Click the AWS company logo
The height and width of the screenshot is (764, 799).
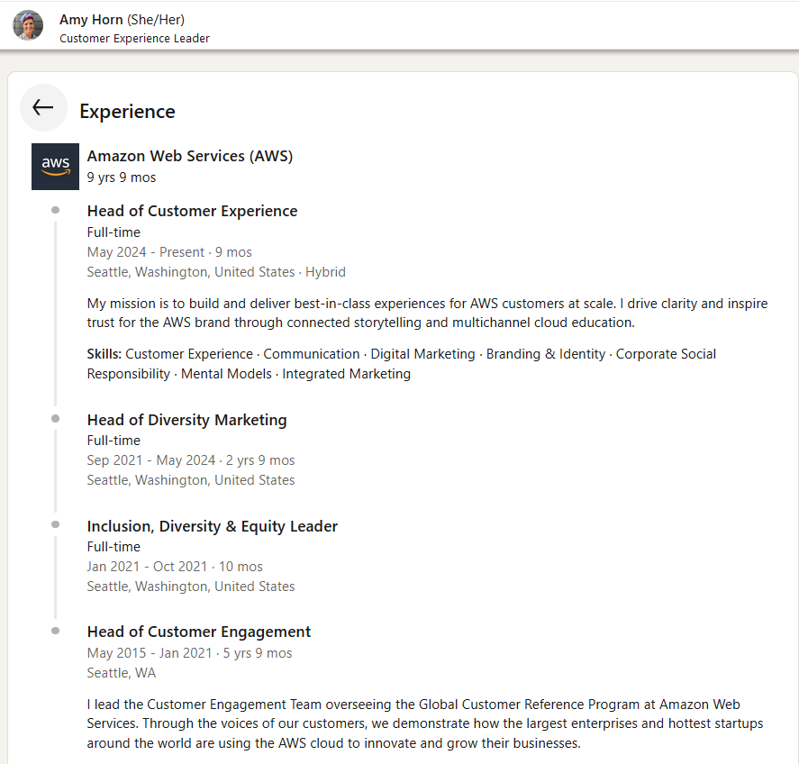55,167
